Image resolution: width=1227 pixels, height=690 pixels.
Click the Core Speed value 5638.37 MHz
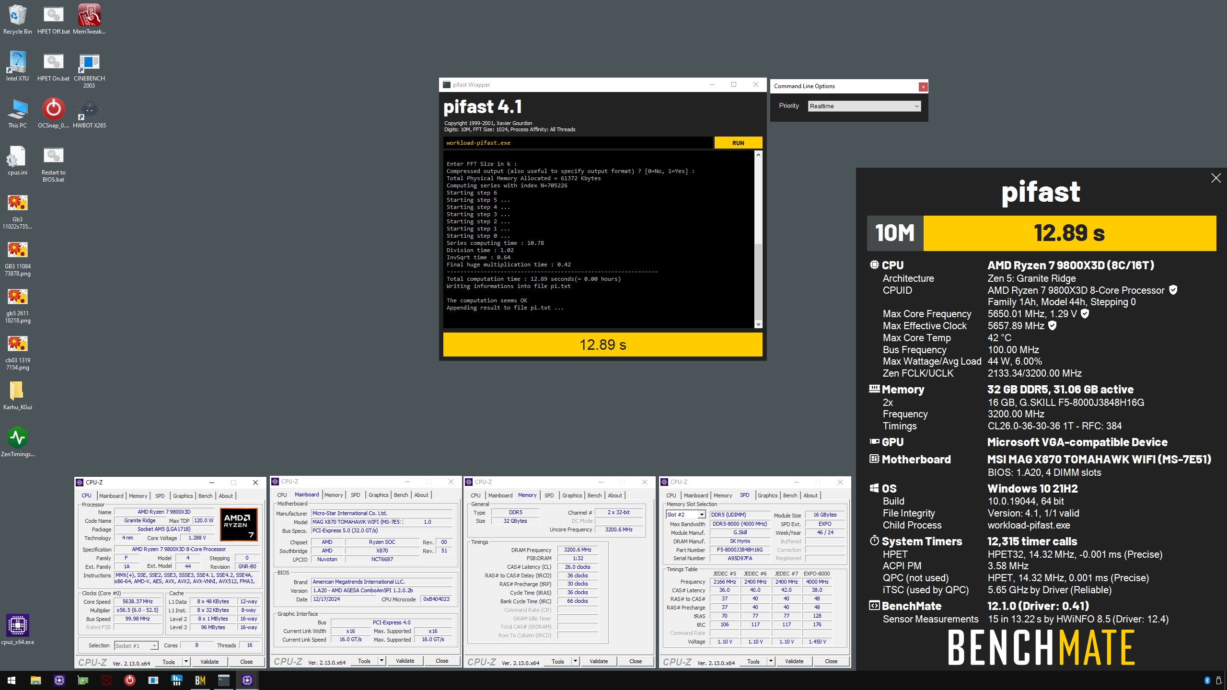coord(138,602)
